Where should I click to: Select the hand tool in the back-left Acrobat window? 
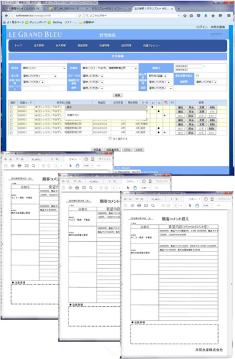pos(77,166)
